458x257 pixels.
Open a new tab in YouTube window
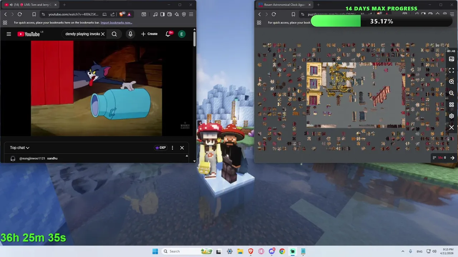[64, 5]
